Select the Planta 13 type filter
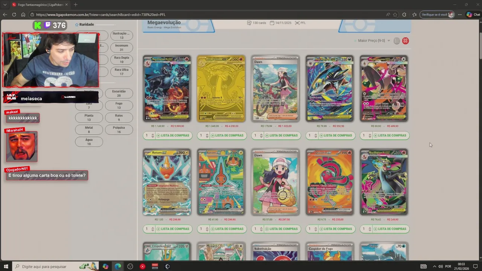482x271 pixels. [89, 117]
